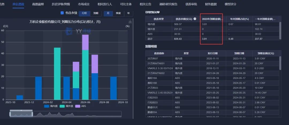Select the 到期 toggle option
Image resolution: width=289 pixels, height=125 pixels.
click(96, 13)
